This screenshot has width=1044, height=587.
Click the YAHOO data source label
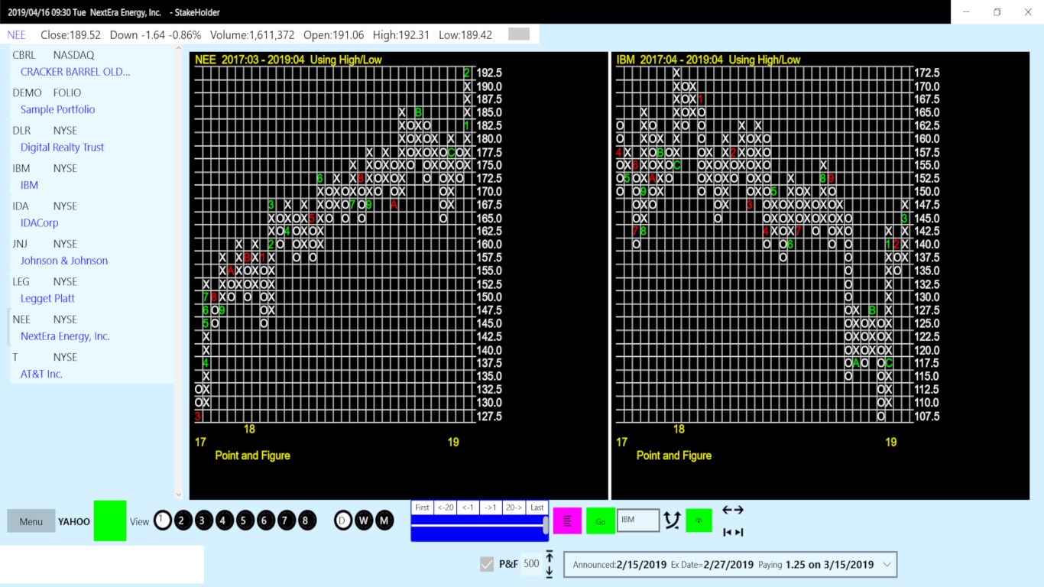[74, 521]
